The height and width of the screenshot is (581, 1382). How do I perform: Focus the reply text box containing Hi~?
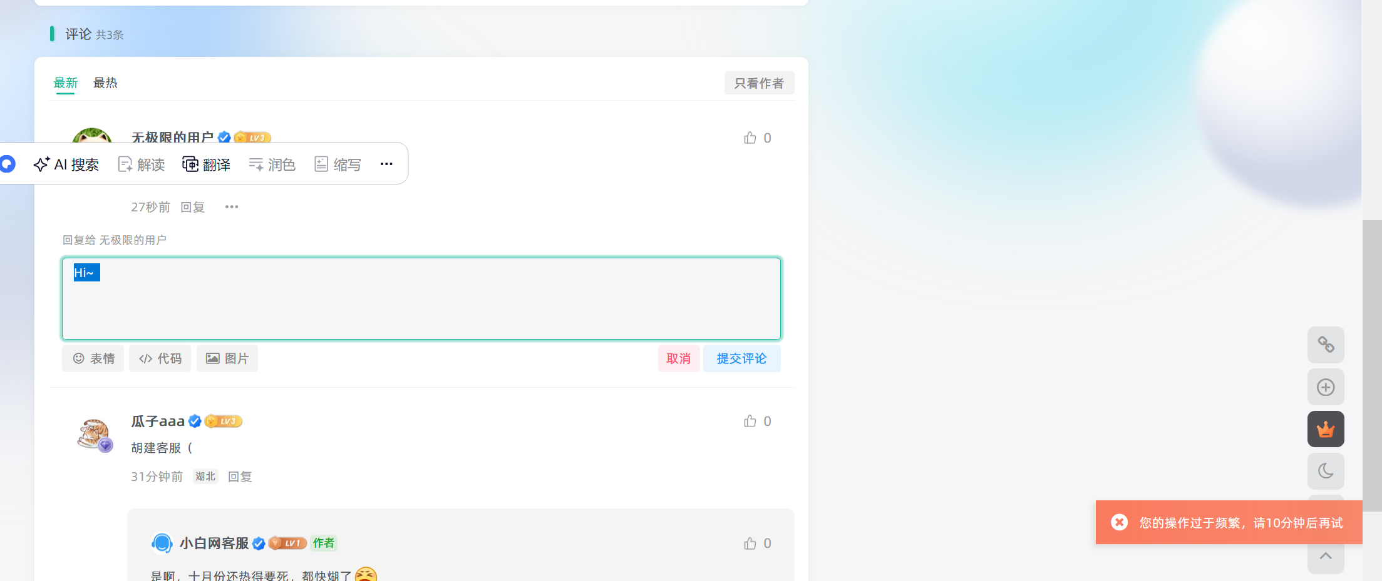coord(421,299)
